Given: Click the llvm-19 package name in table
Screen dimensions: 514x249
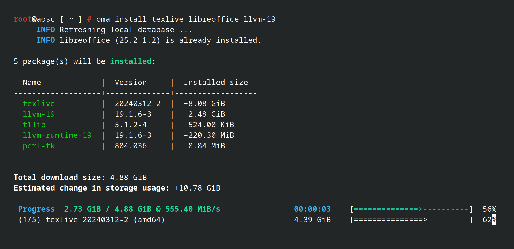Looking at the screenshot, I should [39, 114].
